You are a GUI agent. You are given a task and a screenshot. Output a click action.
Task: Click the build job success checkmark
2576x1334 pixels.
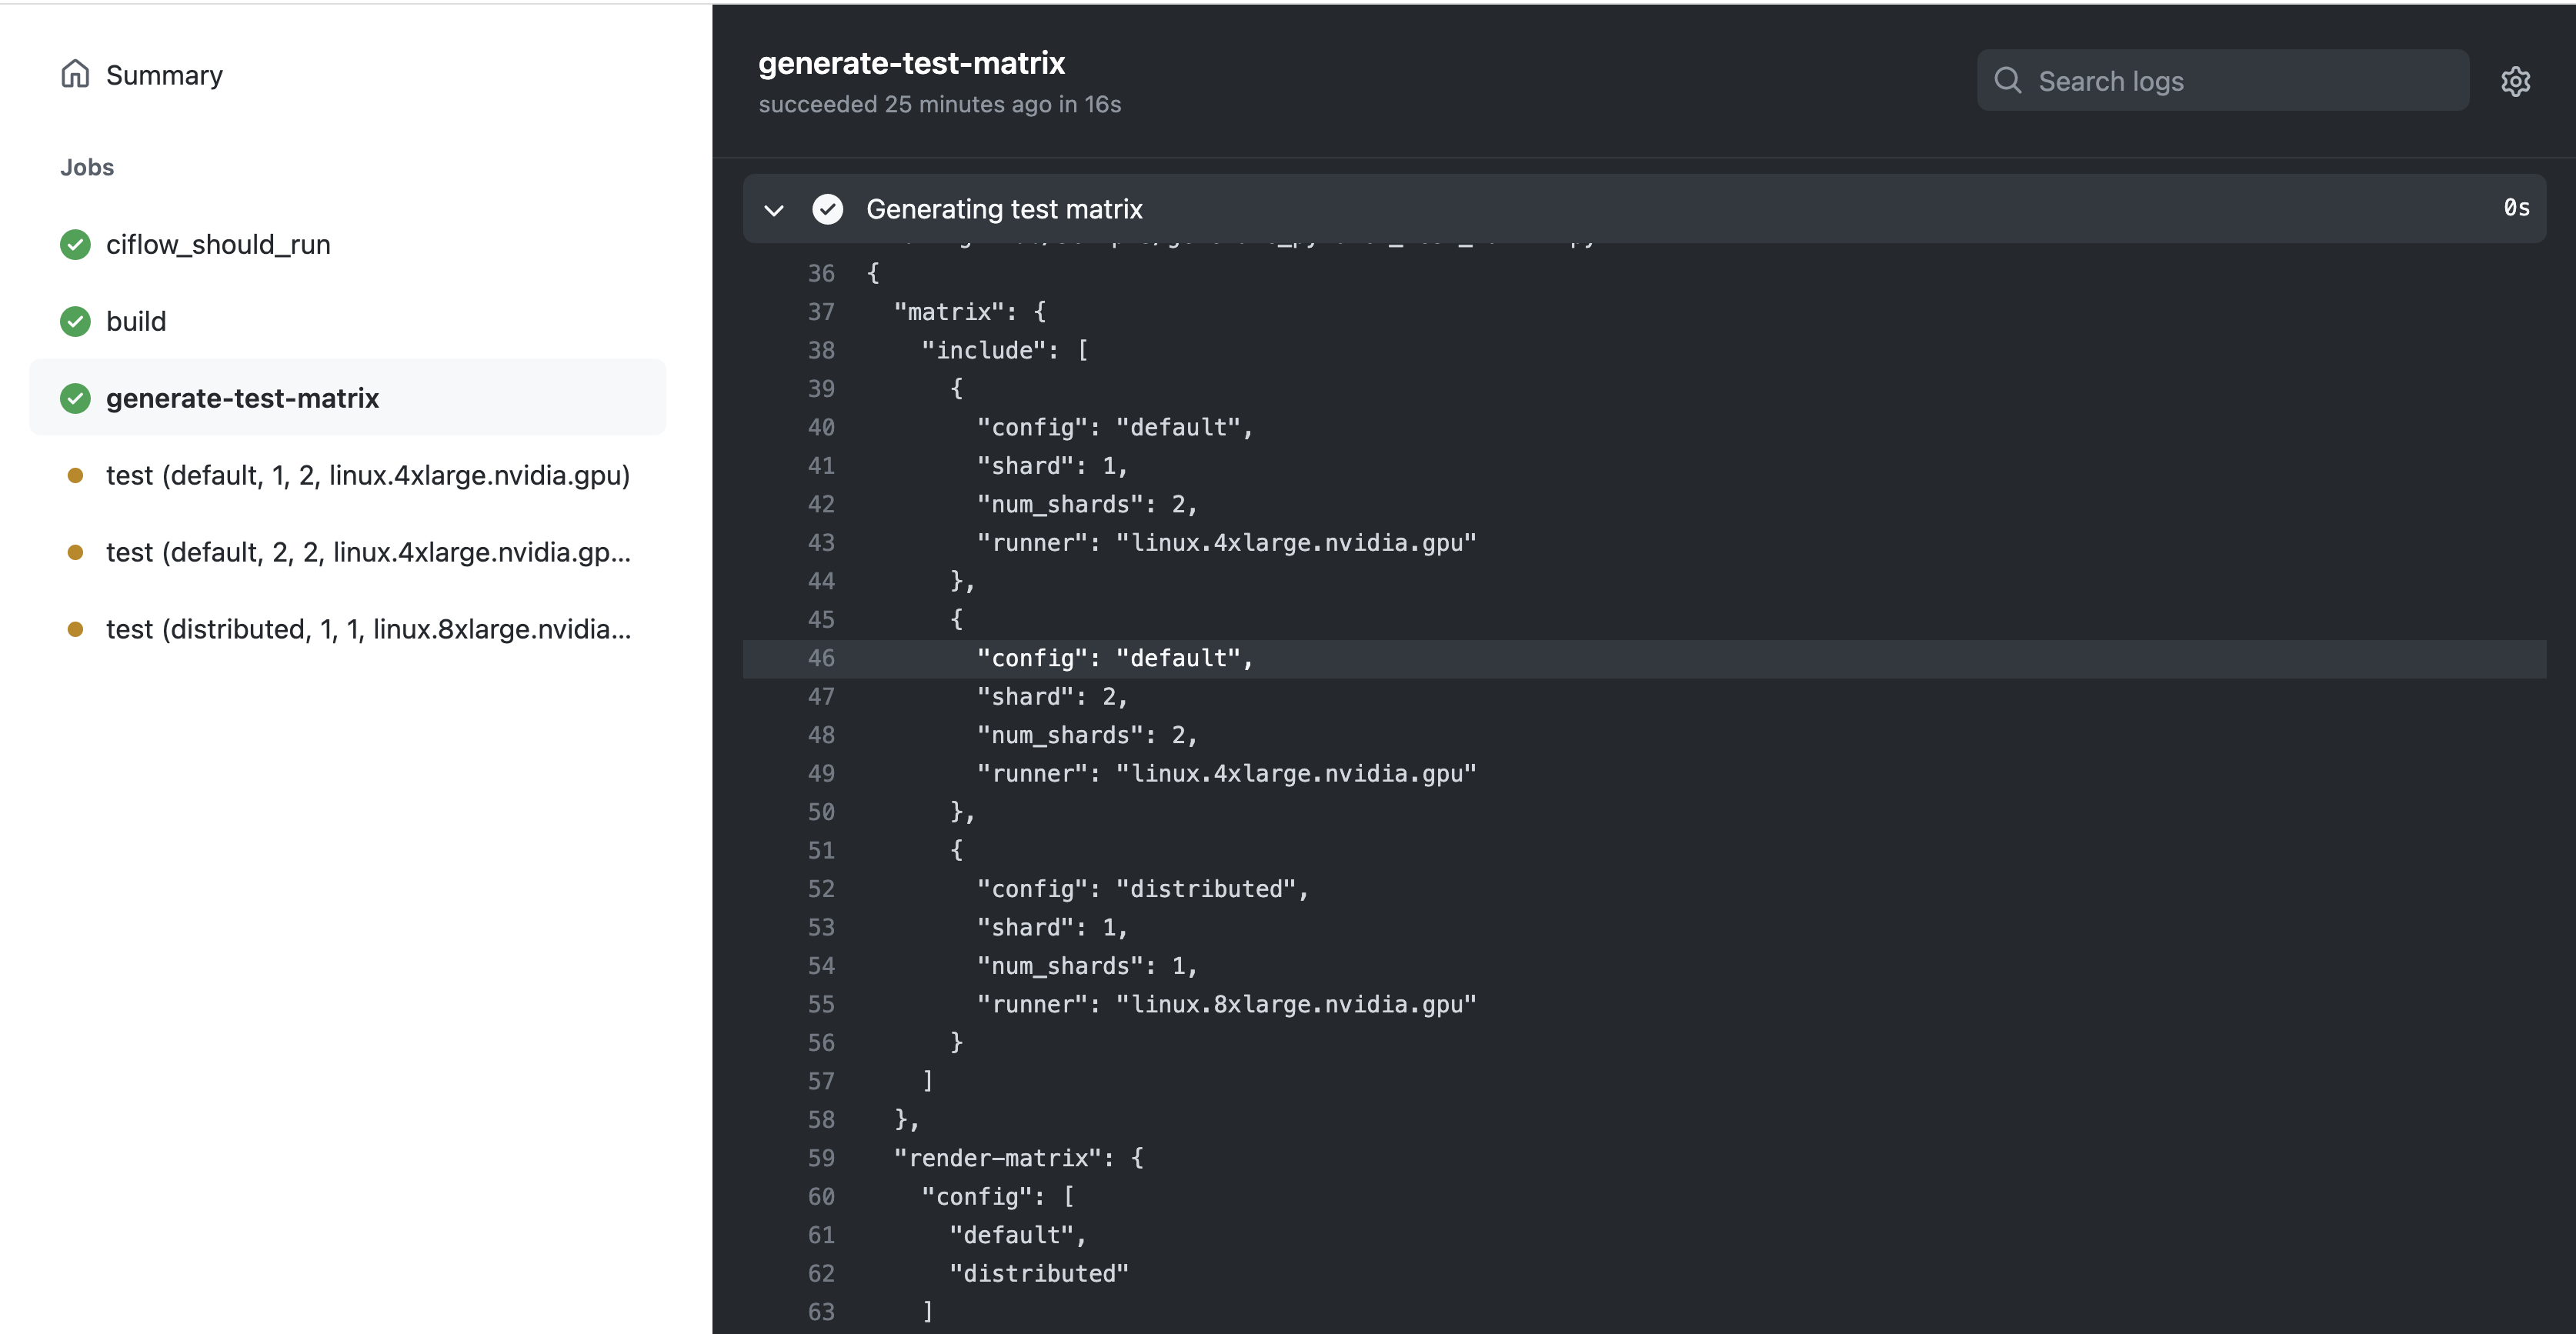(x=75, y=321)
